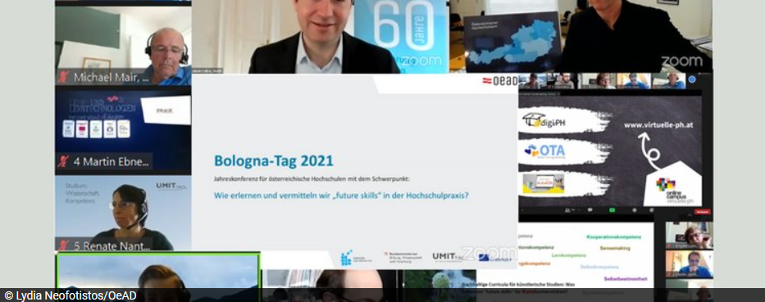Click the digiPH logo on the slide
This screenshot has width=765, height=302.
pyautogui.click(x=544, y=120)
